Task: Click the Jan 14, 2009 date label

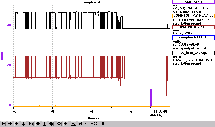Action: coord(160,115)
